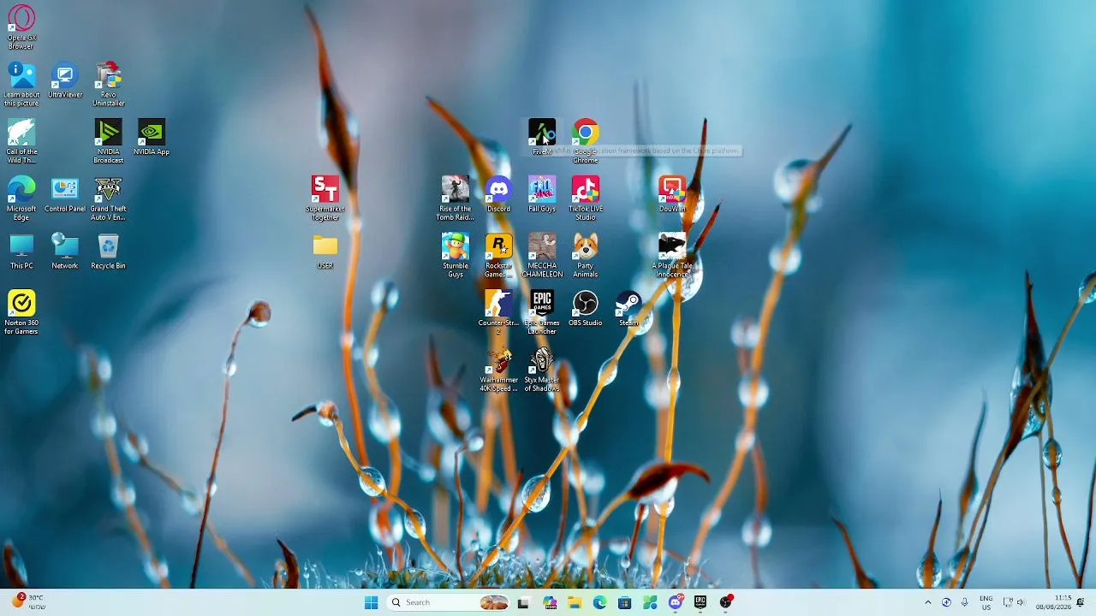This screenshot has width=1096, height=616.
Task: Switch to OBS Studio on the taskbar
Action: pos(726,602)
